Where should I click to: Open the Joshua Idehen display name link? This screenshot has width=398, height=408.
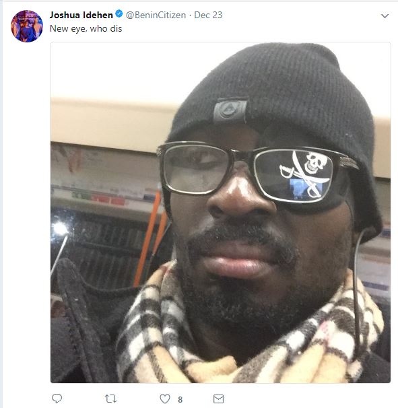(x=81, y=15)
